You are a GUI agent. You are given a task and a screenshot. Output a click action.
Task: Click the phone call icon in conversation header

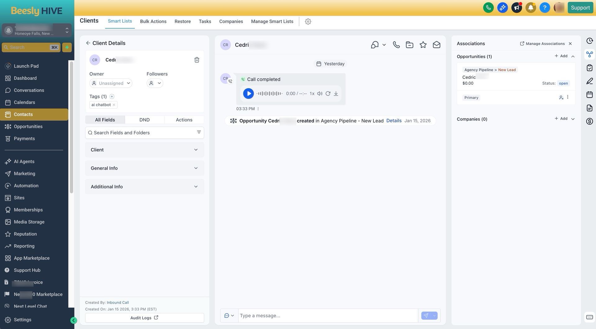[396, 45]
